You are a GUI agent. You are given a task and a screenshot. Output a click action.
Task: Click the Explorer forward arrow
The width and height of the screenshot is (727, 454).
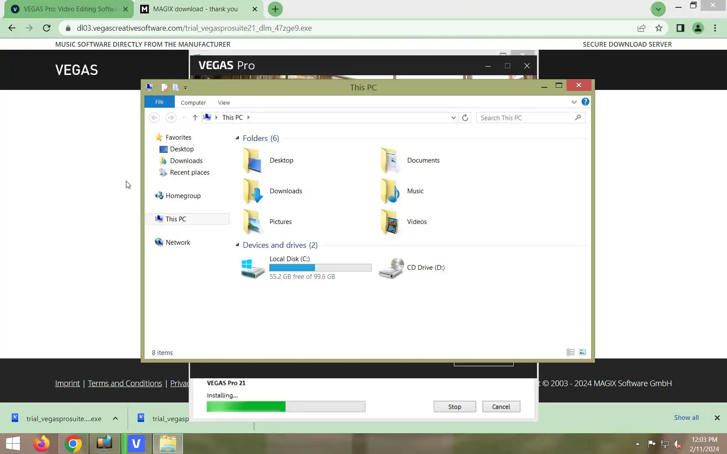(x=171, y=118)
